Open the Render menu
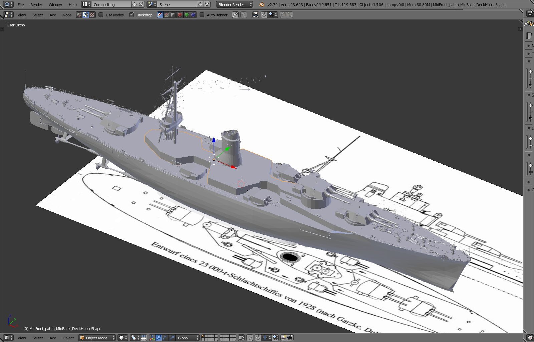534x342 pixels. coord(36,5)
